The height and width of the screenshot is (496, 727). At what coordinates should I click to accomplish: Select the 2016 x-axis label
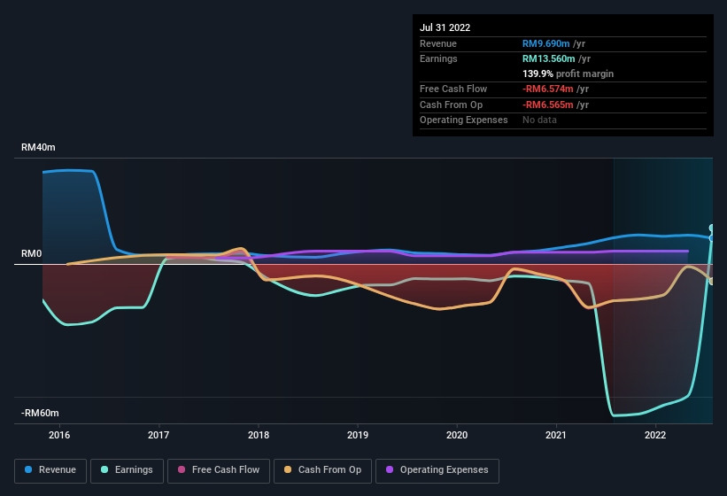click(59, 435)
